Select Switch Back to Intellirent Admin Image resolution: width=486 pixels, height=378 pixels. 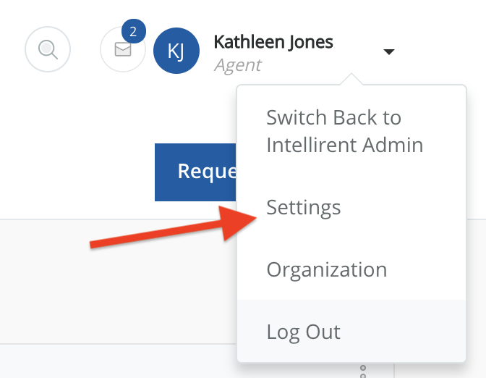344,131
